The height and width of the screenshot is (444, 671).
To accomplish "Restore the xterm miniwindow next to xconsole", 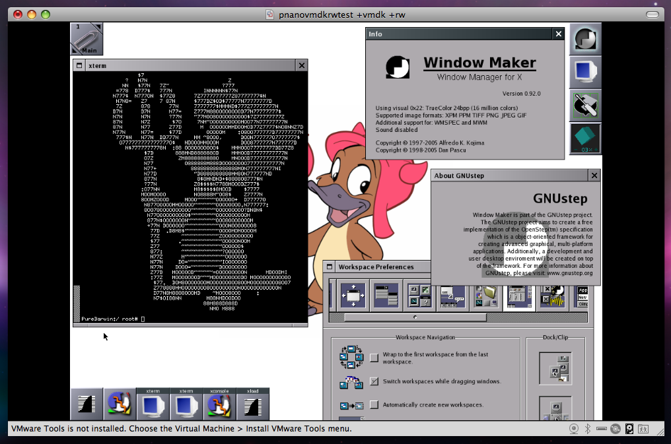I will pyautogui.click(x=186, y=404).
